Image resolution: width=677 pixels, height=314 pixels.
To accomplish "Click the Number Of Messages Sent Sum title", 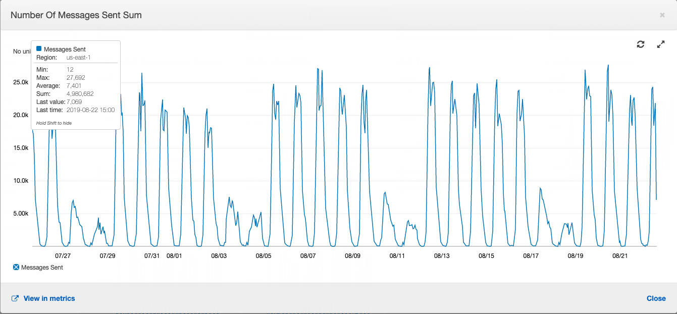I will coord(76,15).
